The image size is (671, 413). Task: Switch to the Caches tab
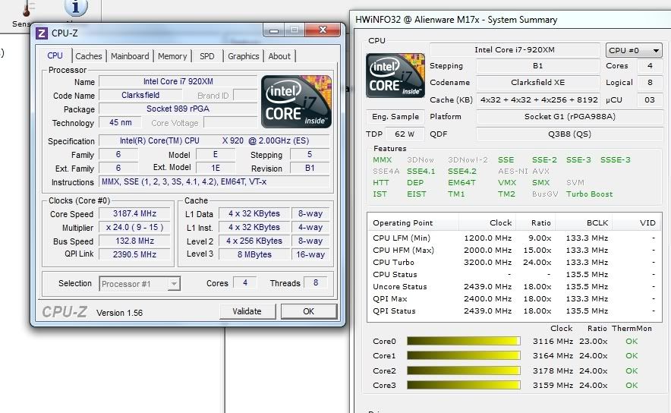pos(89,56)
